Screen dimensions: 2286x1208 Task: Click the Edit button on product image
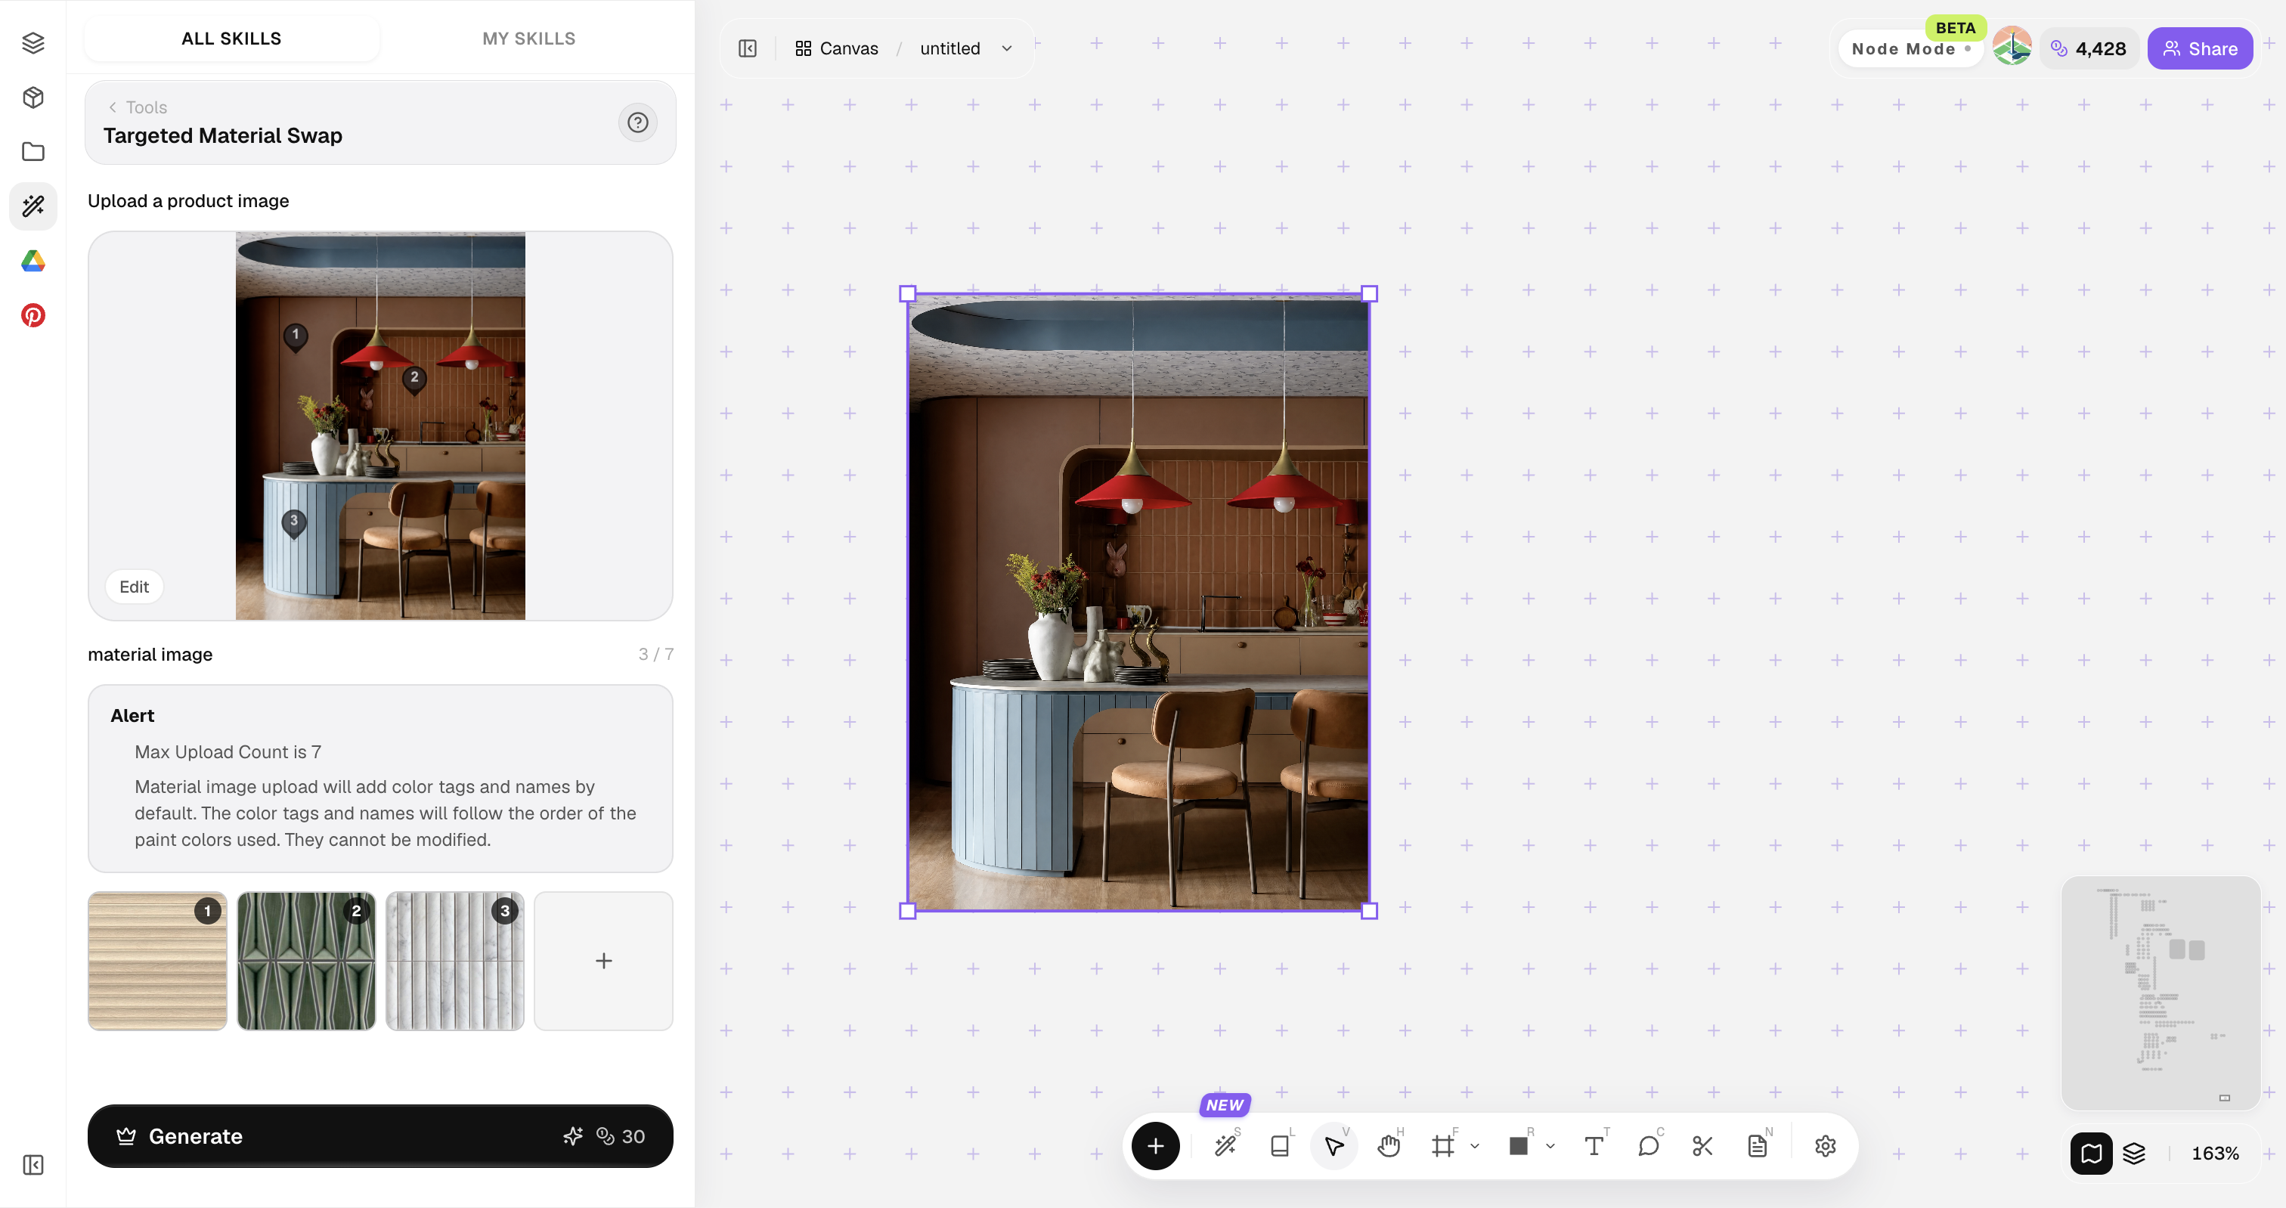134,587
